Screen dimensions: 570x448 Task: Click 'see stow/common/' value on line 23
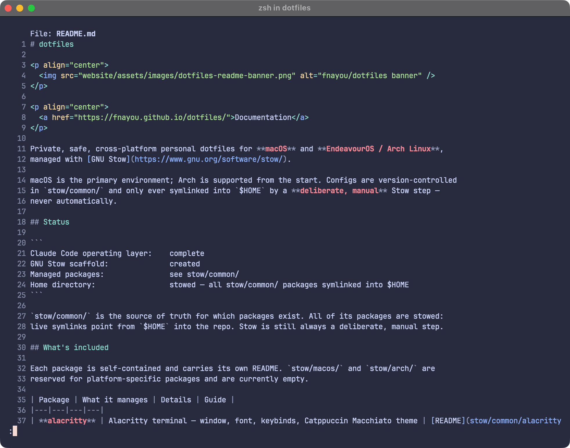pos(204,274)
